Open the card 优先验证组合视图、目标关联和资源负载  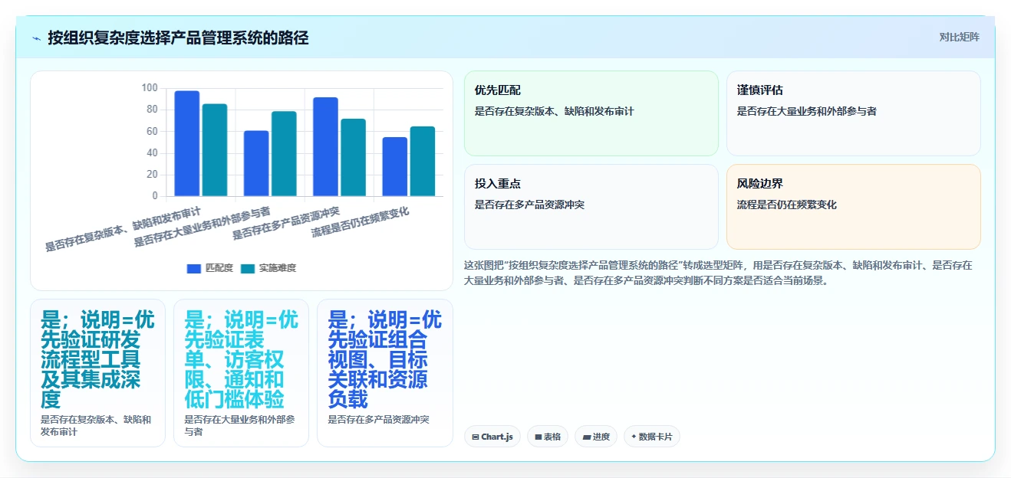click(x=385, y=373)
